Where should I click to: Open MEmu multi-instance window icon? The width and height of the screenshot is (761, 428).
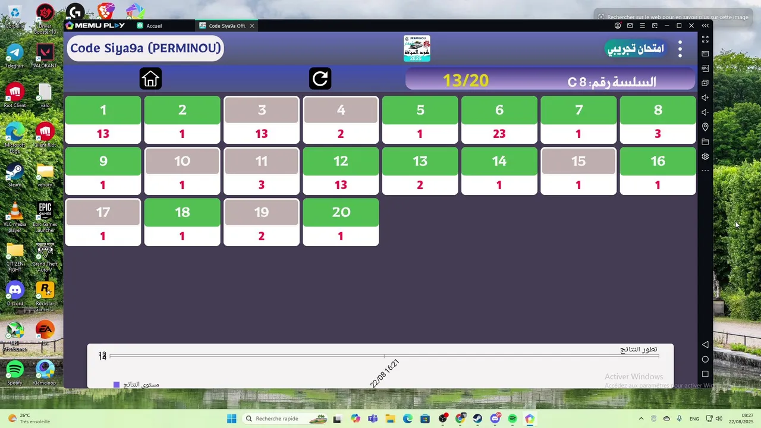point(705,83)
